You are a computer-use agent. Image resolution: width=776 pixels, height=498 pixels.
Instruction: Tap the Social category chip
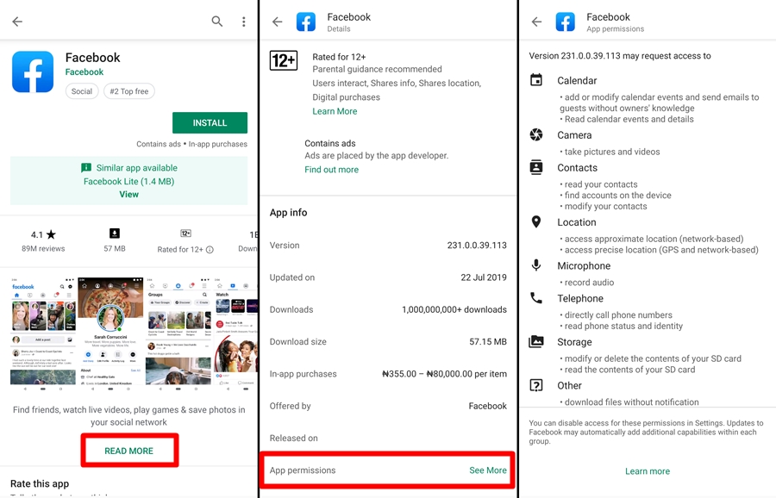click(82, 91)
